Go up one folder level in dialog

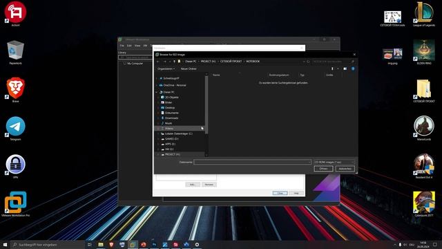174,62
